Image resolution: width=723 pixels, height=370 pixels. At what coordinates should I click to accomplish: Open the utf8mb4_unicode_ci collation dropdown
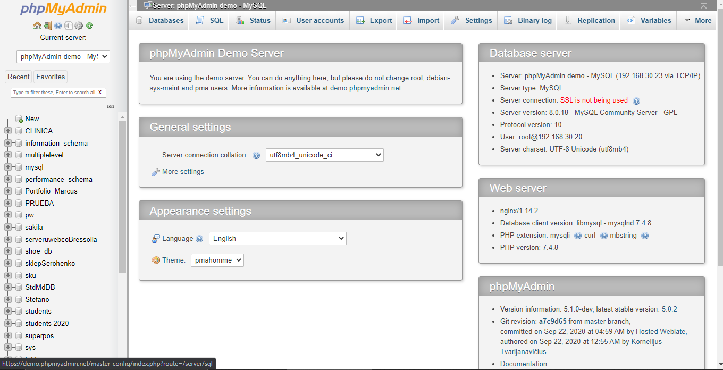(x=324, y=155)
